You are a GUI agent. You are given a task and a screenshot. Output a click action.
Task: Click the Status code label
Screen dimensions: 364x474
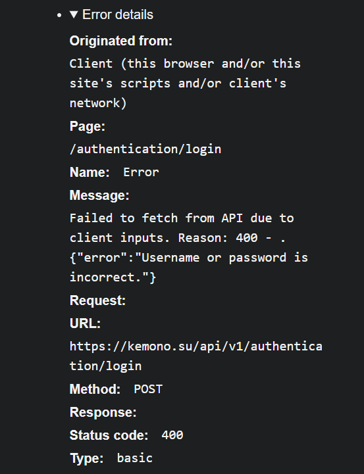click(109, 435)
